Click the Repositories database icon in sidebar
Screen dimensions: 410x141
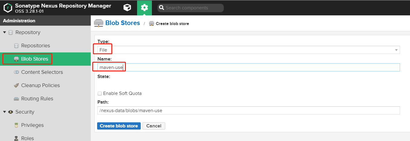(16, 46)
